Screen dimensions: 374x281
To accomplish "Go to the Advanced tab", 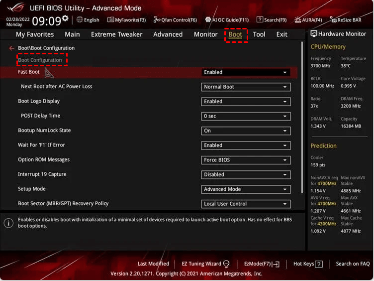I will tap(168, 34).
